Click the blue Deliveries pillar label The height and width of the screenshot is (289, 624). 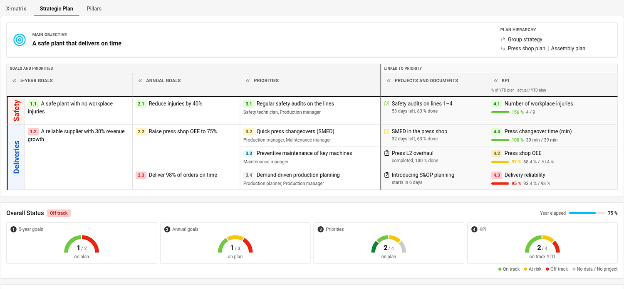[17, 157]
